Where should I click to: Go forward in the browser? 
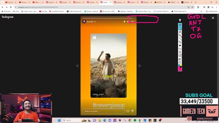(7, 7)
